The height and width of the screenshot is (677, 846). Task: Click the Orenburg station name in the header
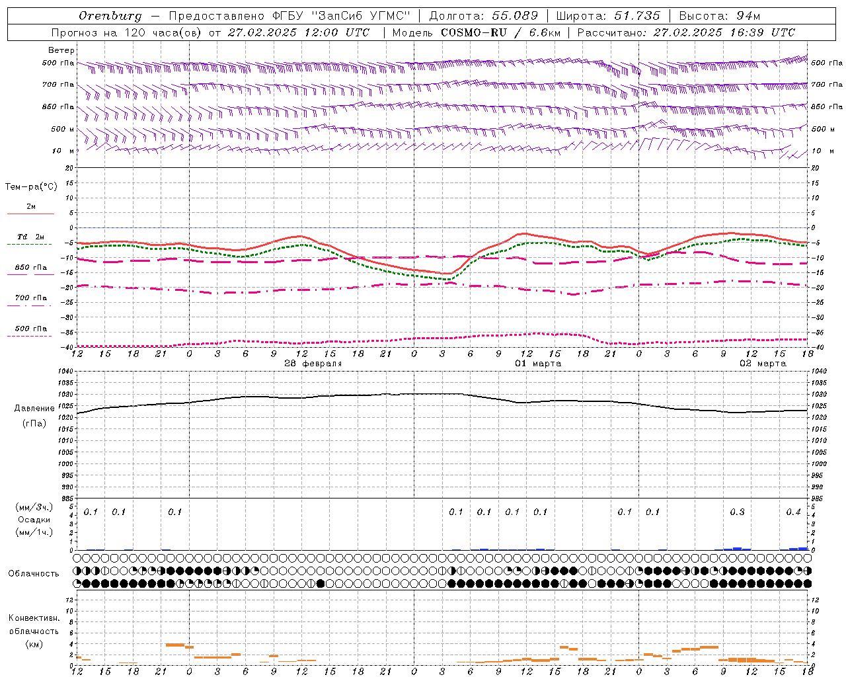(110, 16)
